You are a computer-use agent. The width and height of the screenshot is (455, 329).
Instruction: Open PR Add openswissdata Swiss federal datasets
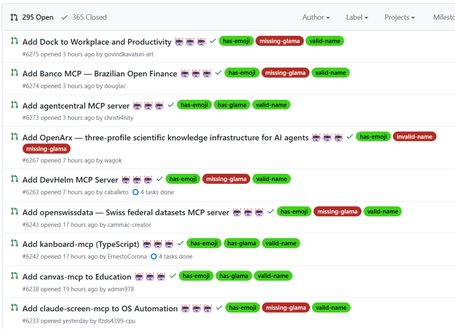coord(126,212)
